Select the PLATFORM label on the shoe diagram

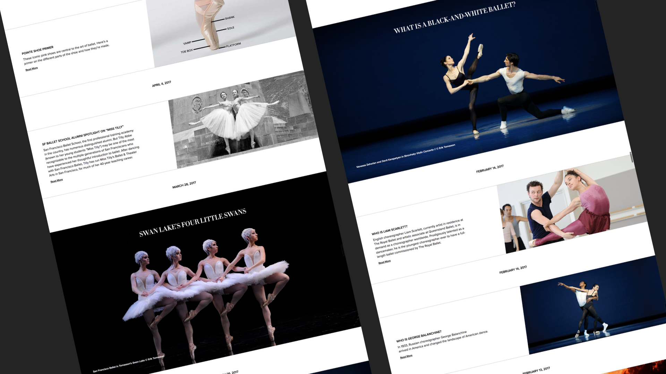click(233, 45)
